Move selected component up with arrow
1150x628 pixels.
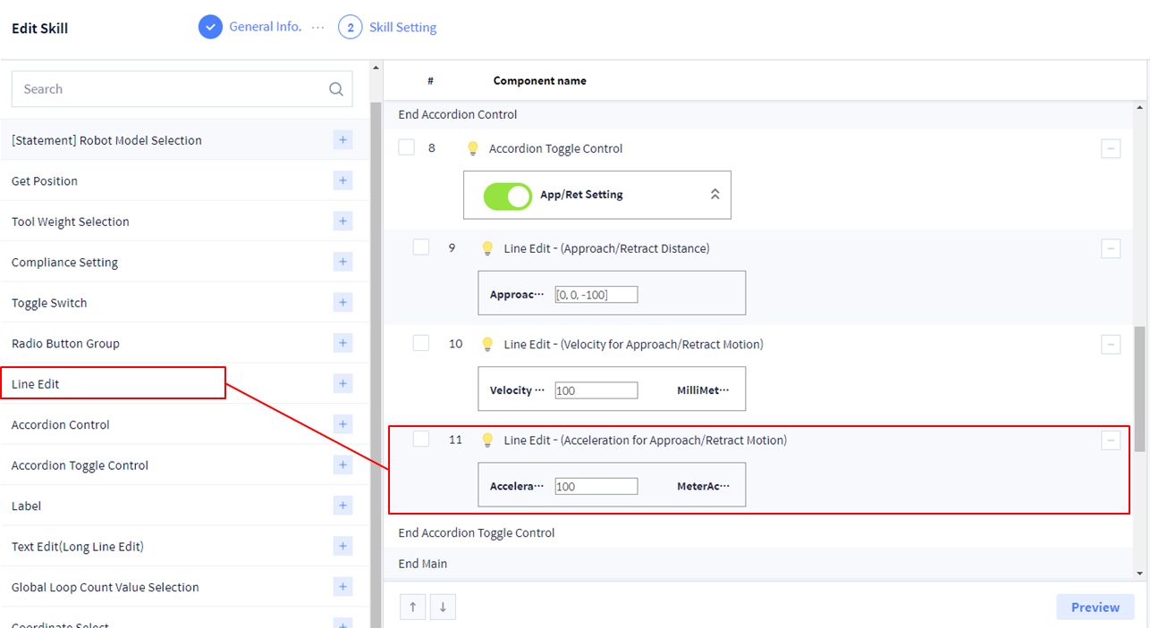(x=412, y=607)
